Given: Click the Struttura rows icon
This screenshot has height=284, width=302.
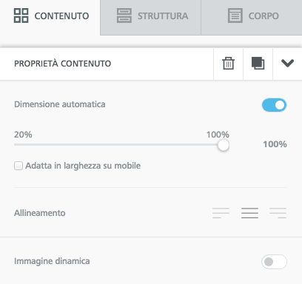Looking at the screenshot, I should [x=124, y=16].
